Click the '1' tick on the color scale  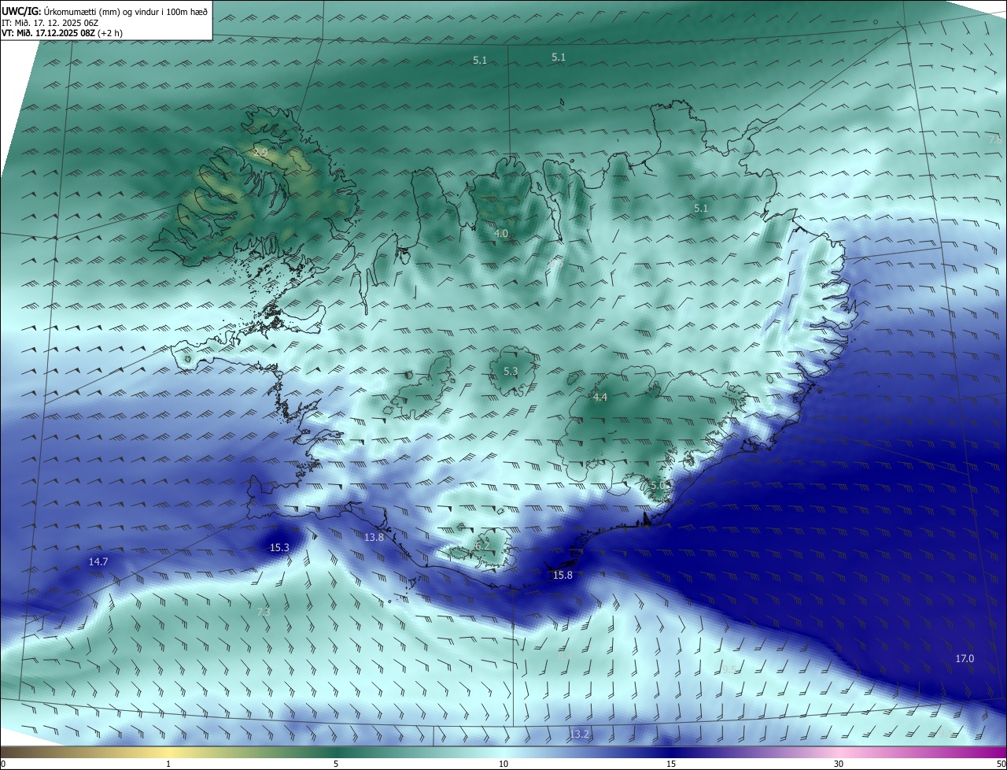[168, 764]
